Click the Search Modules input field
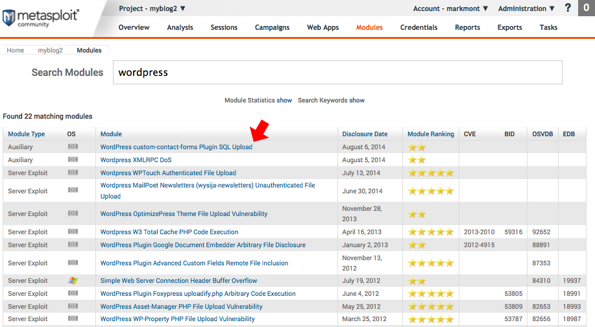The height and width of the screenshot is (327, 595). click(x=337, y=73)
